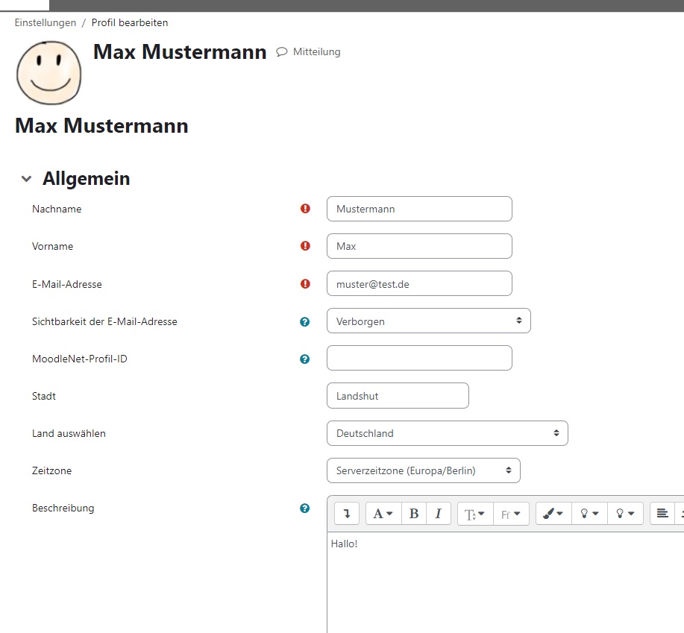Click the required icon next to Nachname

point(305,209)
